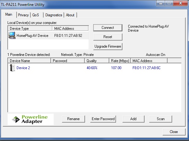Click the '1 Powerline Device detected' label

pos(29,55)
